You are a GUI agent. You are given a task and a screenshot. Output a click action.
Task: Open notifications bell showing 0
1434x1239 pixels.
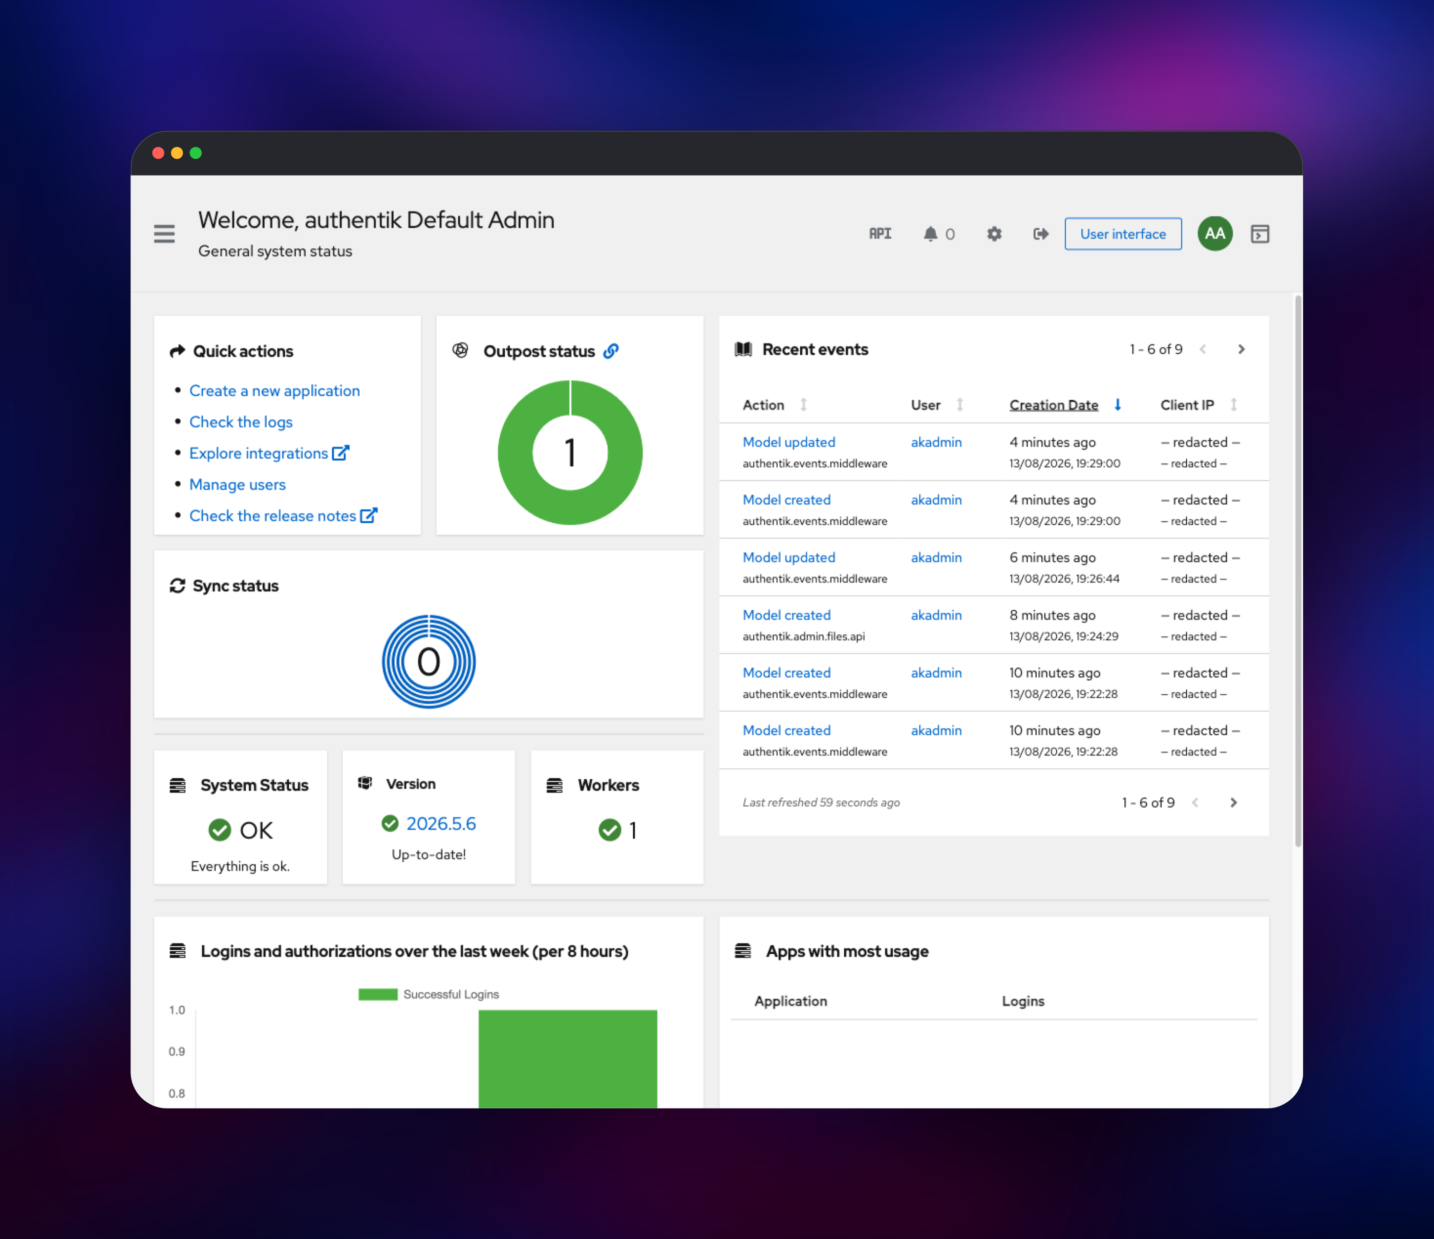(x=939, y=234)
